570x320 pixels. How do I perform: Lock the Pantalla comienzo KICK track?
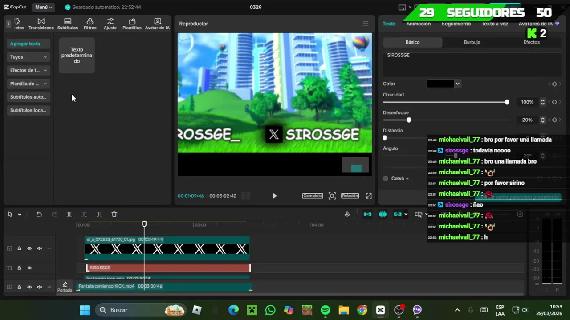point(19,287)
